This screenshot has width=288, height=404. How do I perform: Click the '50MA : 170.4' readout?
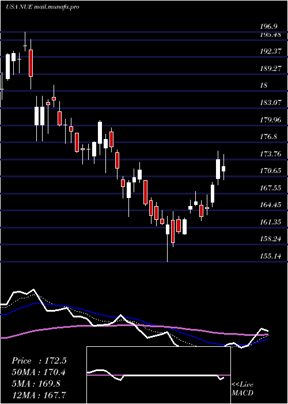(x=39, y=372)
